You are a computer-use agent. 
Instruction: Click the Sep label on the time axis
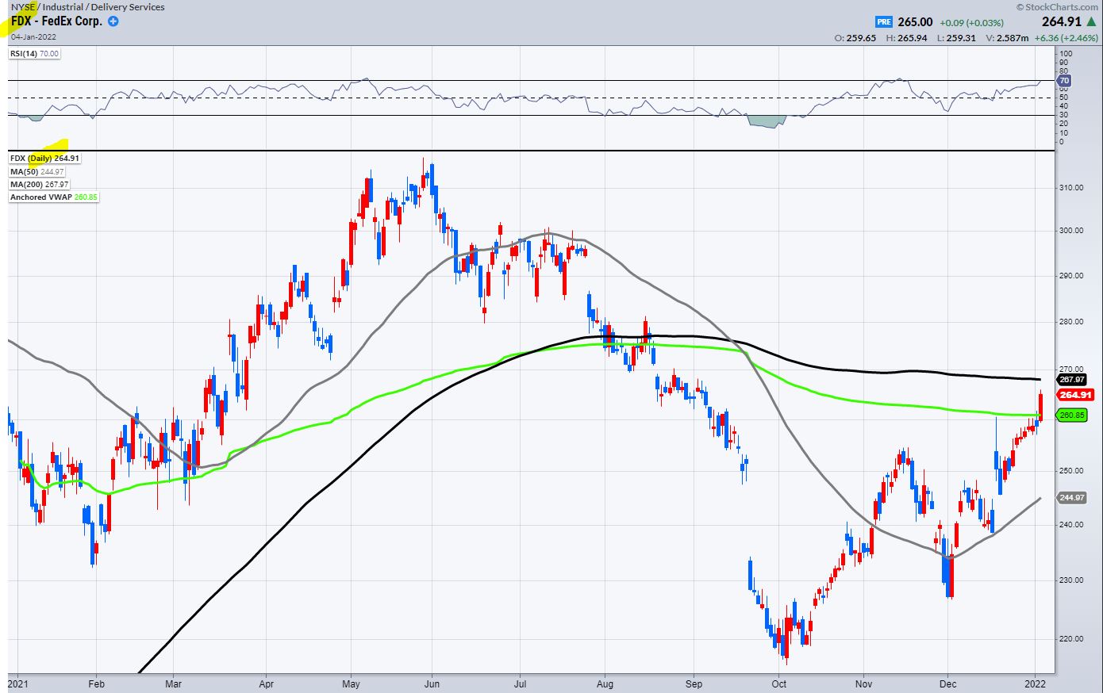point(694,683)
